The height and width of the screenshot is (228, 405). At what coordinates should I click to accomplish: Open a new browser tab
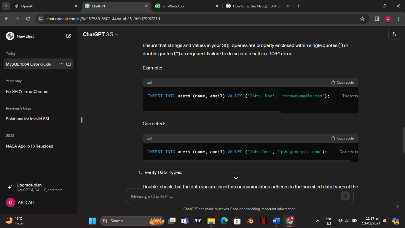click(x=298, y=6)
